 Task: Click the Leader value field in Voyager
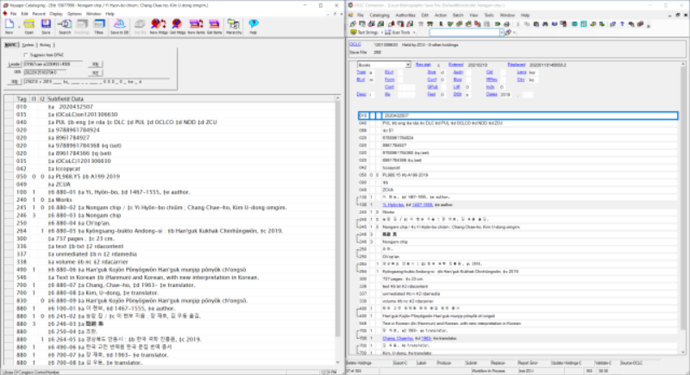pyautogui.click(x=53, y=64)
